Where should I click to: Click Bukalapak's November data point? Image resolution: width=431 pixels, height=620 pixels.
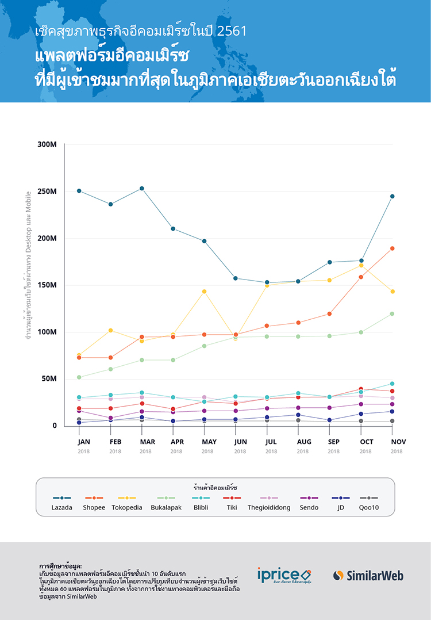(392, 313)
